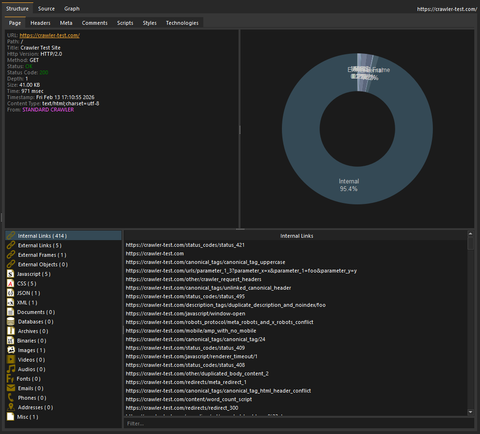Screen dimensions: 480x434
Task: Select the JSON category icon
Action: [10, 293]
